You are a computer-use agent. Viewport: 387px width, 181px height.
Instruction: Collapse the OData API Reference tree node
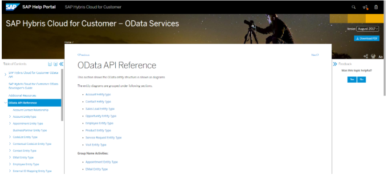click(5, 103)
